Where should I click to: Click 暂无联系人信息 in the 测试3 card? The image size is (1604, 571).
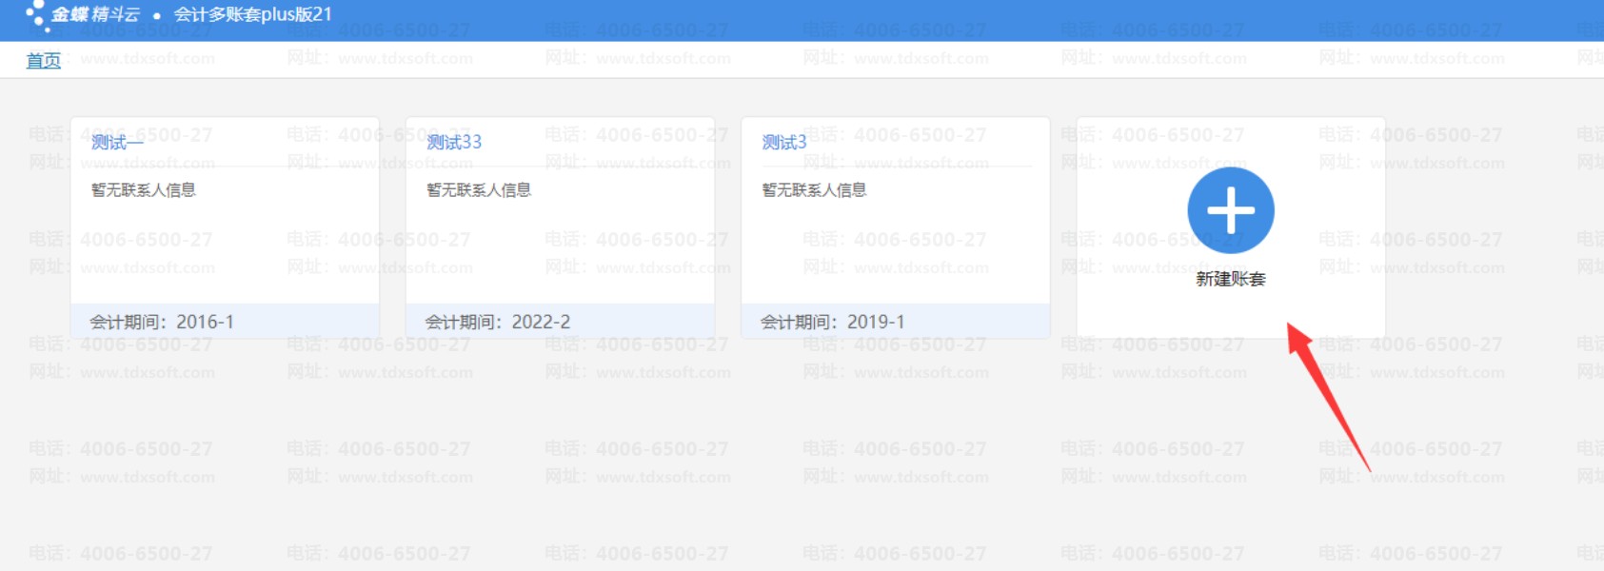tap(814, 190)
